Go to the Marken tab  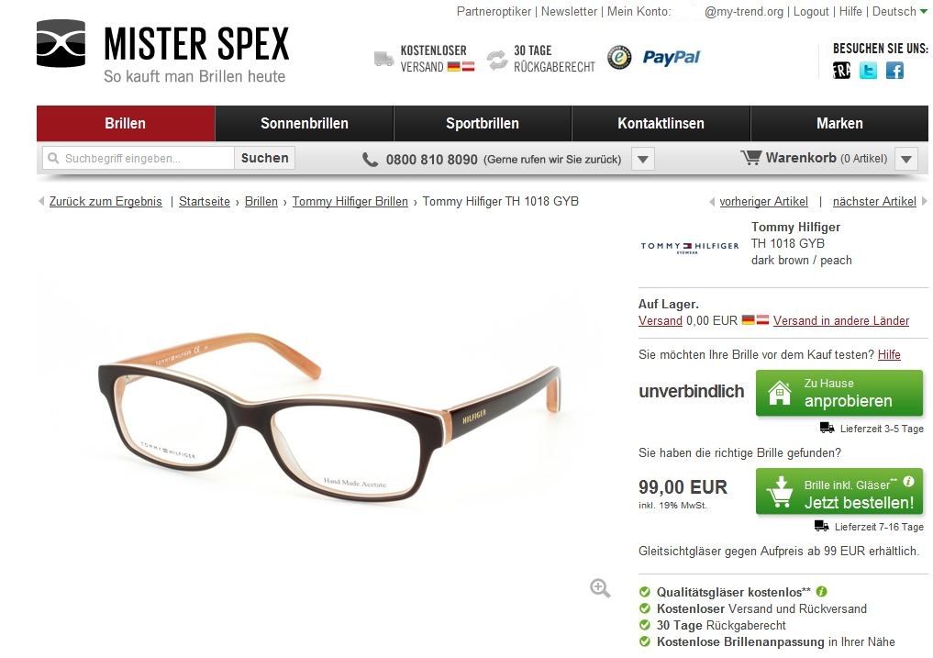pyautogui.click(x=839, y=123)
